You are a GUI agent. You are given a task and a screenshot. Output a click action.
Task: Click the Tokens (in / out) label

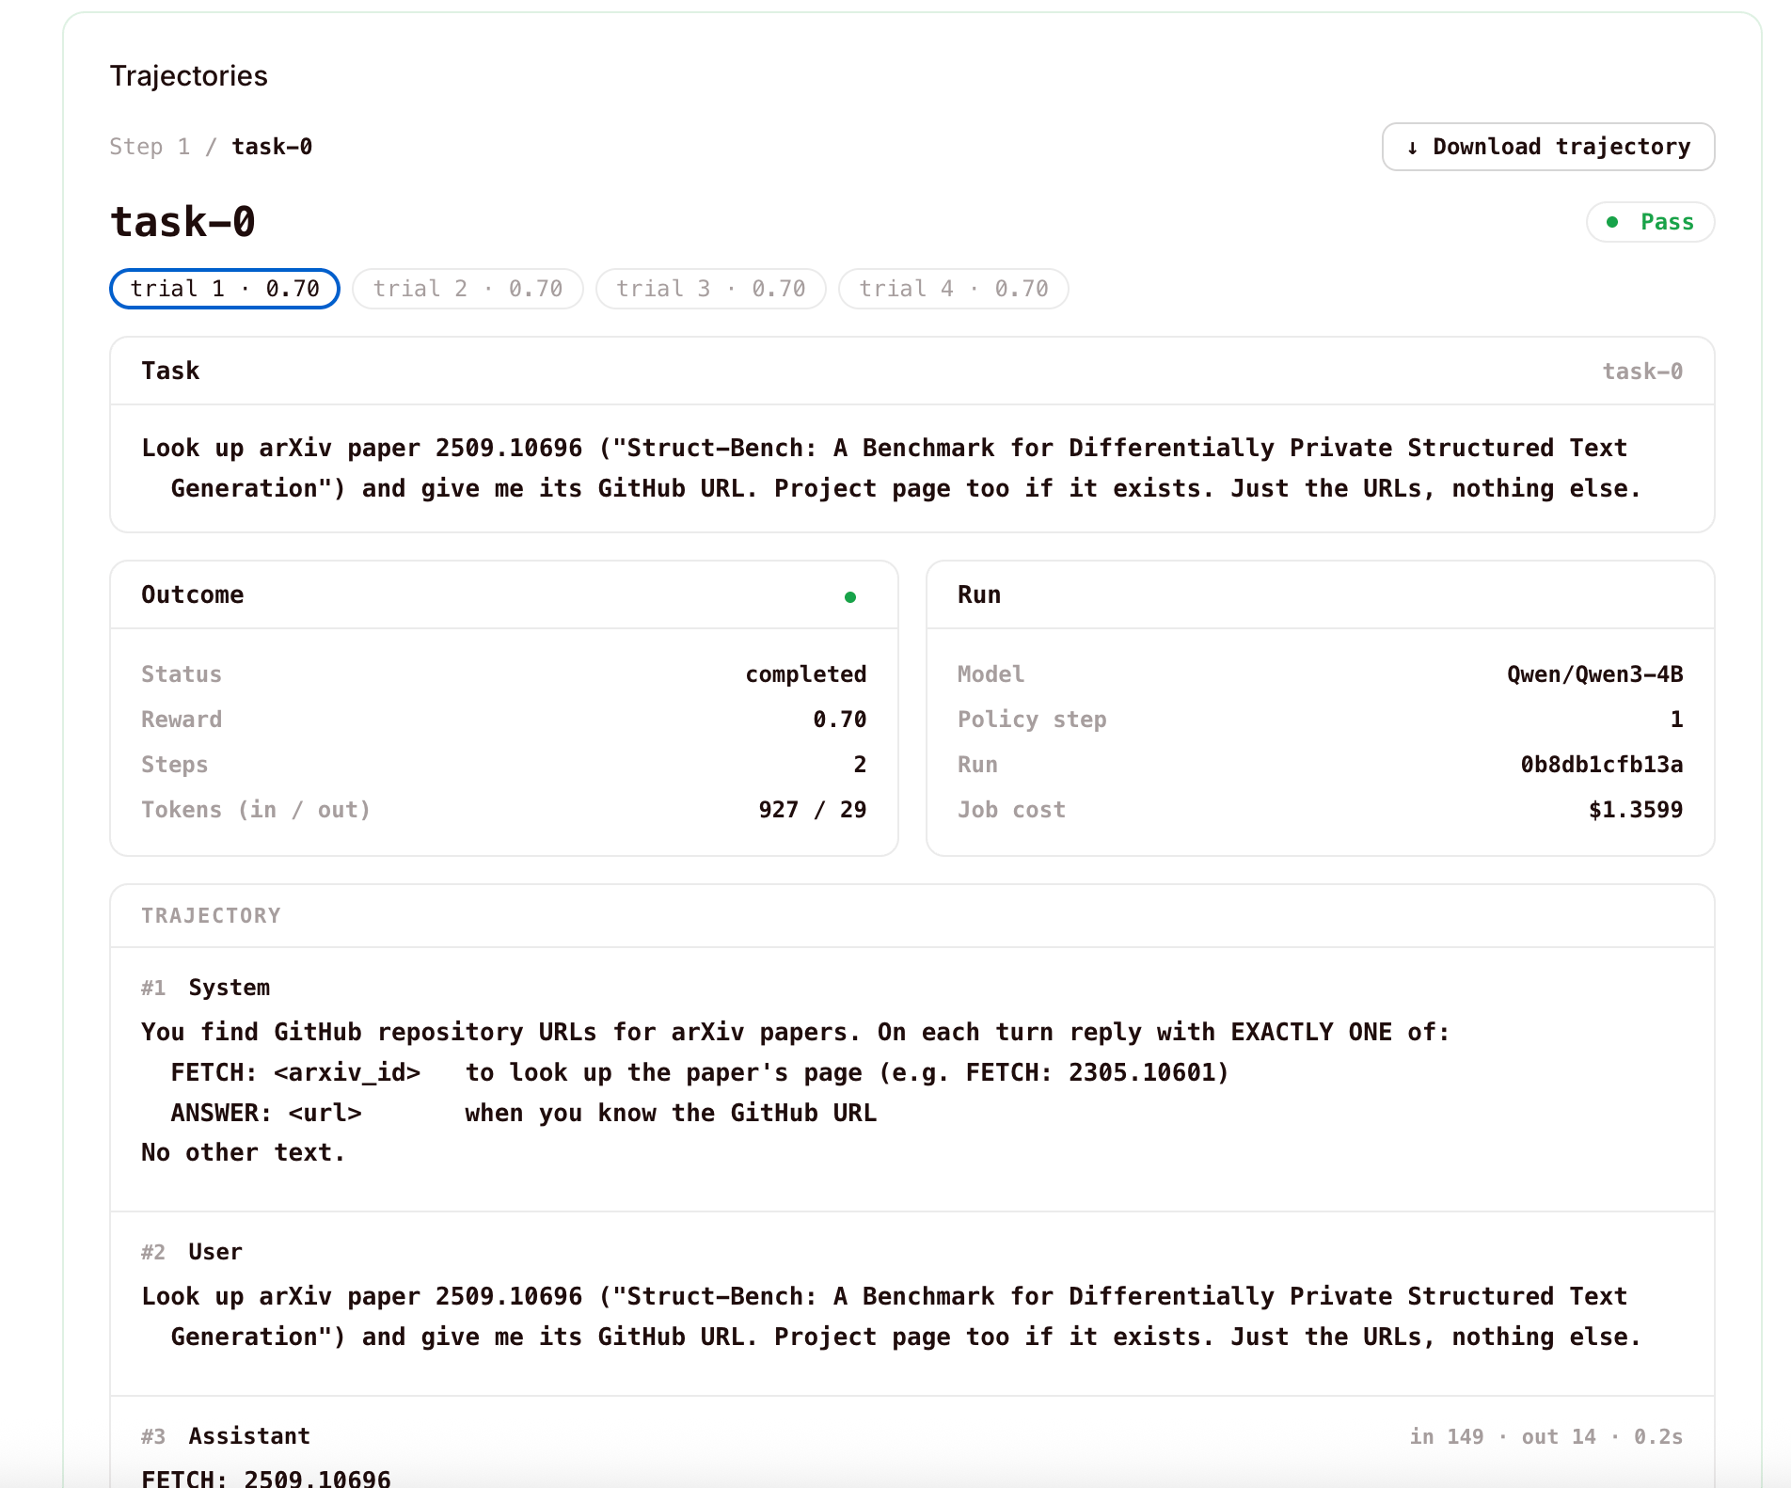(256, 810)
